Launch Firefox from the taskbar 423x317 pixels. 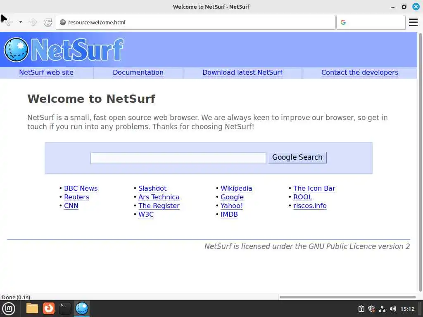point(49,309)
